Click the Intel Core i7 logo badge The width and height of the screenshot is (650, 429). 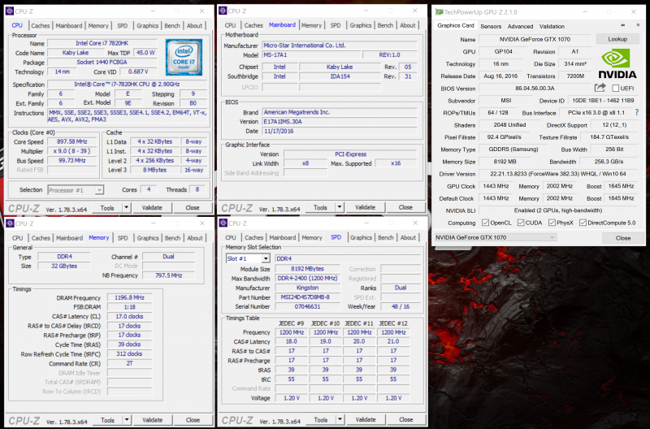[x=184, y=57]
